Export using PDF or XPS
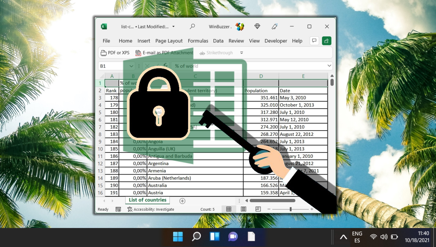Viewport: 436px width, 247px height. (x=115, y=53)
